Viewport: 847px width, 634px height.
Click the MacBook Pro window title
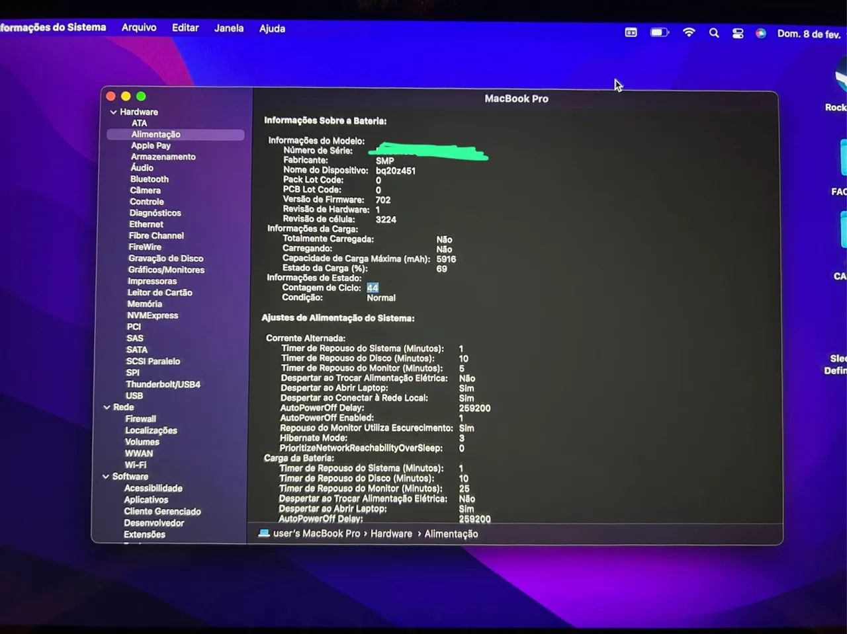[x=517, y=99]
